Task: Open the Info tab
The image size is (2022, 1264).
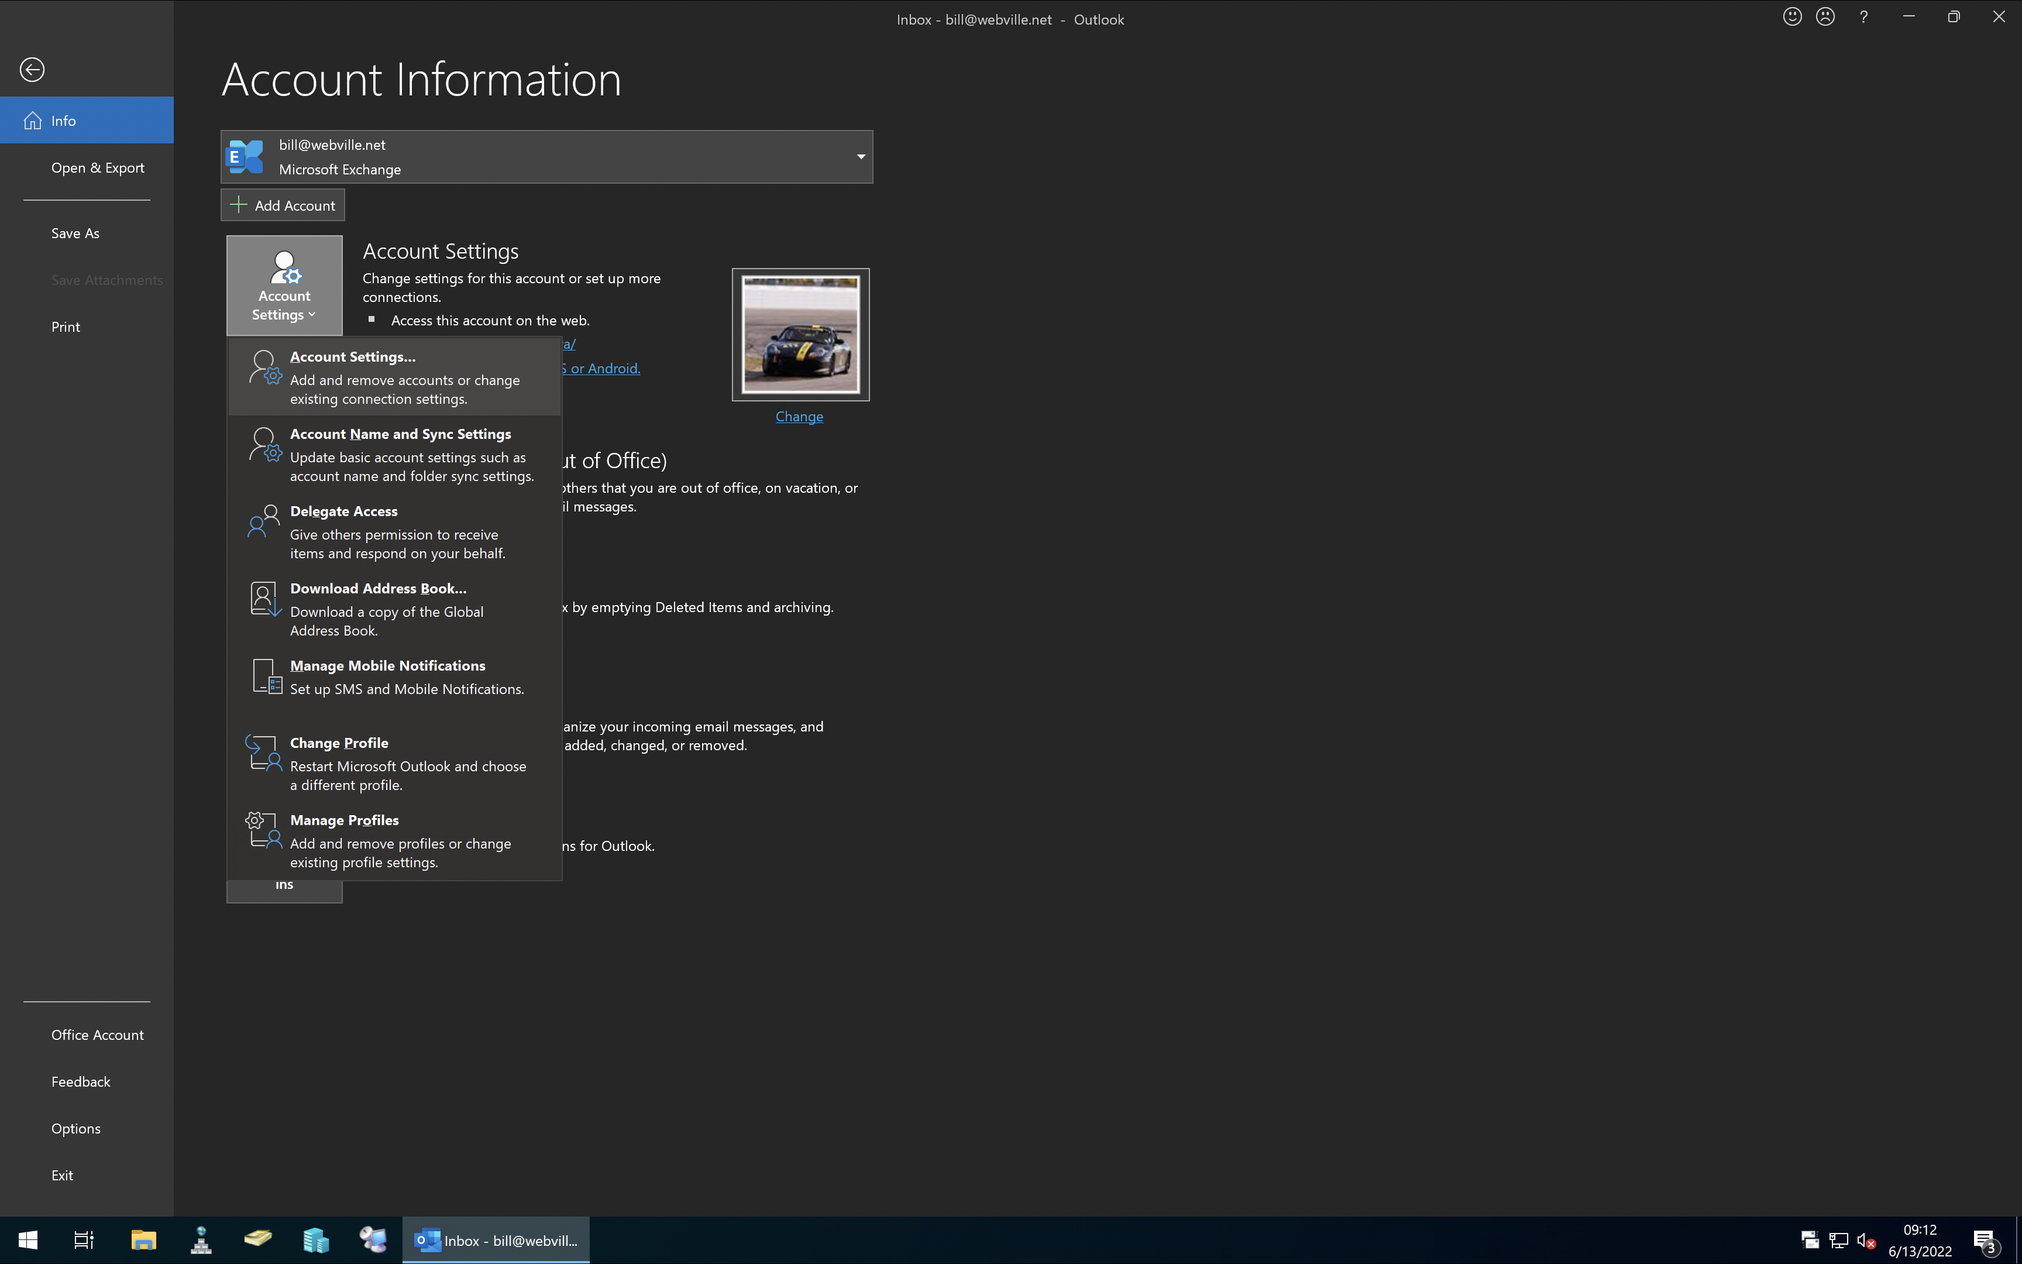Action: pos(87,121)
